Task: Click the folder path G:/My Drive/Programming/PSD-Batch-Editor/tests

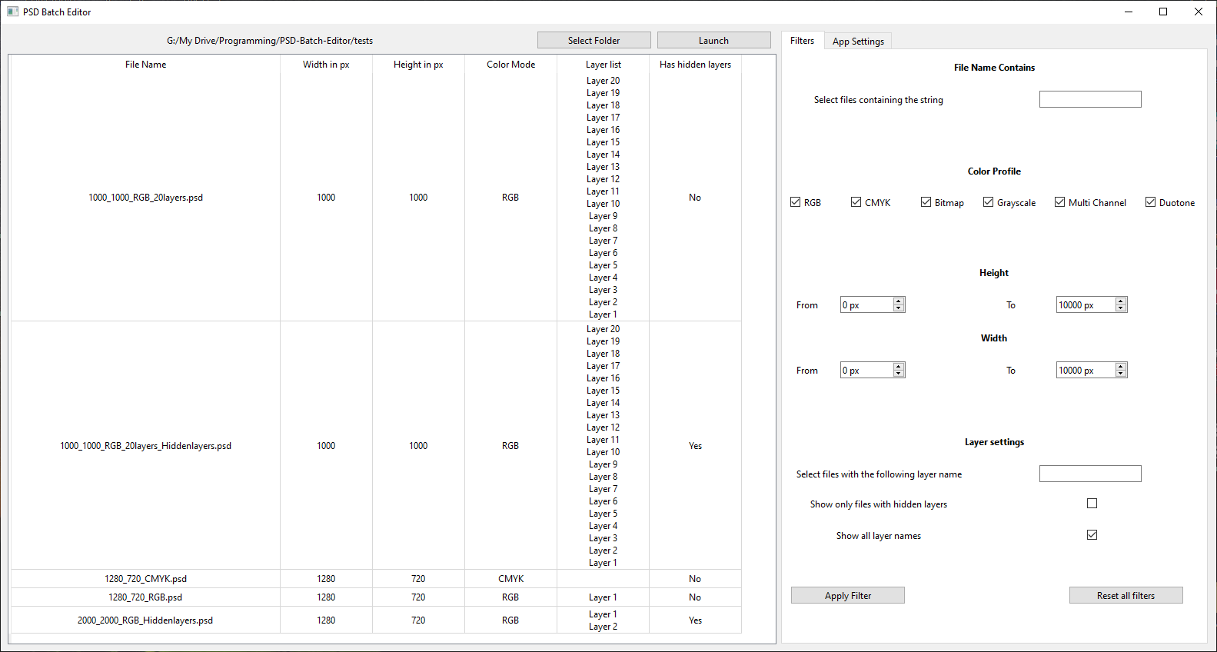Action: coord(270,41)
